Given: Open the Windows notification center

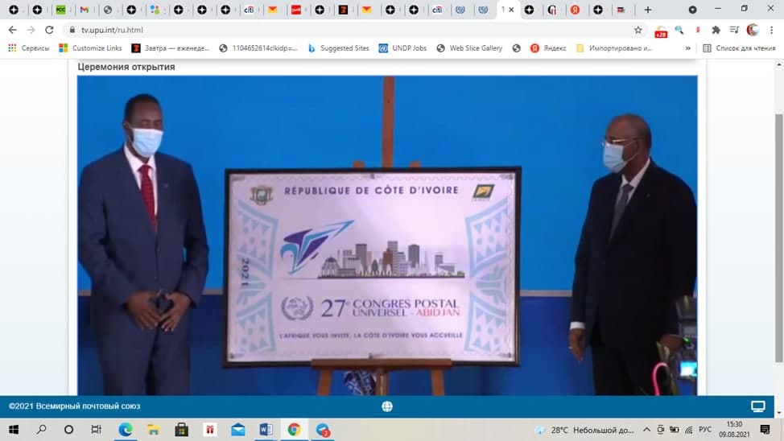Looking at the screenshot, I should (765, 430).
